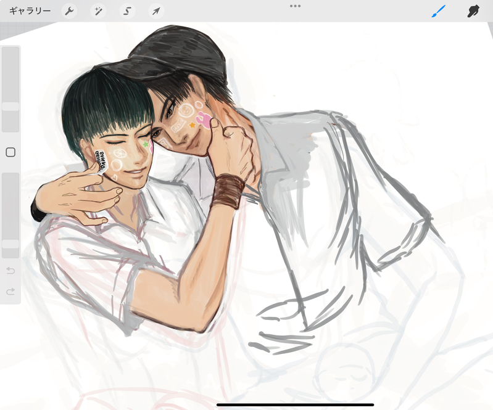The height and width of the screenshot is (410, 493).
Task: Tap the home indicator bar
Action: [x=295, y=405]
